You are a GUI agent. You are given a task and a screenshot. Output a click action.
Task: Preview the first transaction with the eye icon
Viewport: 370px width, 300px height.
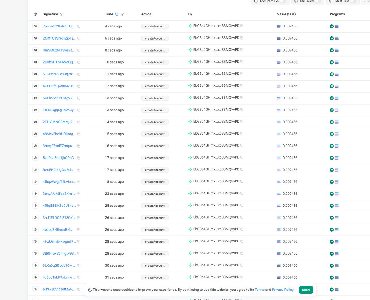(35, 26)
